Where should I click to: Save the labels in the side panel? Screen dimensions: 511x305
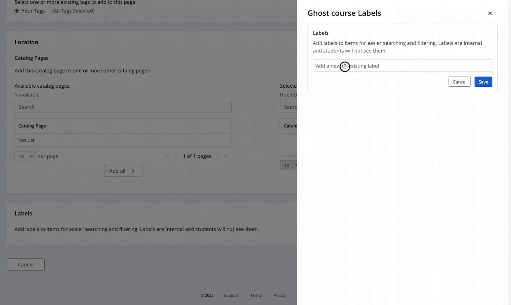tap(483, 82)
